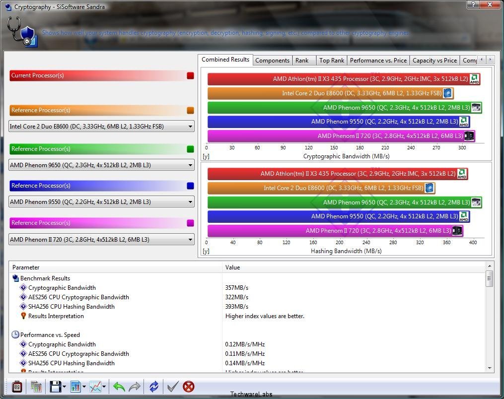Click the grey forward arrow

tap(135, 387)
